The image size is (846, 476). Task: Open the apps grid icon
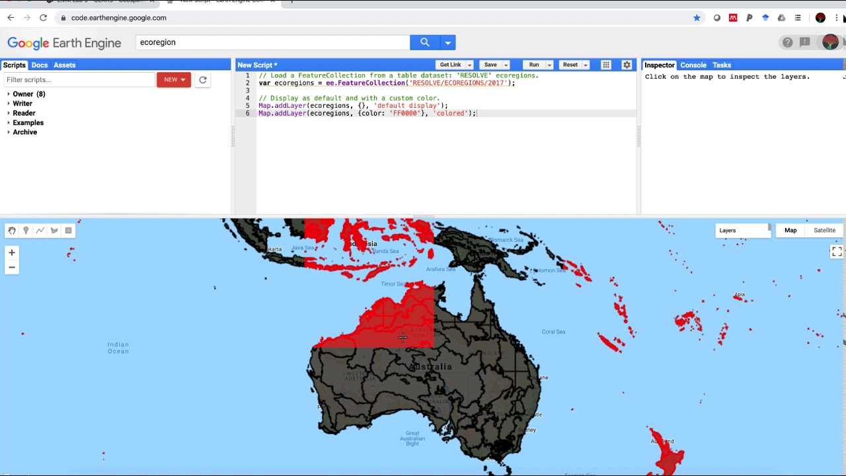tap(605, 65)
